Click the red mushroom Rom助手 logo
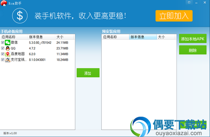The height and width of the screenshot is (137, 210). 4,3
